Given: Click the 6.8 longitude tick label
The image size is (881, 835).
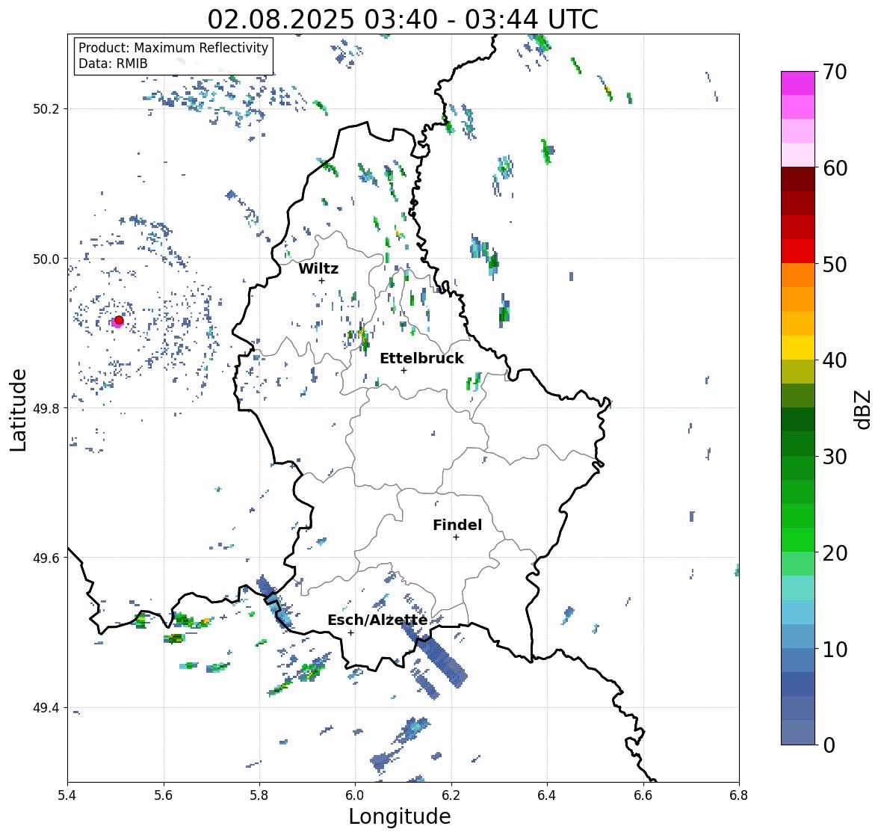Looking at the screenshot, I should click(x=739, y=795).
